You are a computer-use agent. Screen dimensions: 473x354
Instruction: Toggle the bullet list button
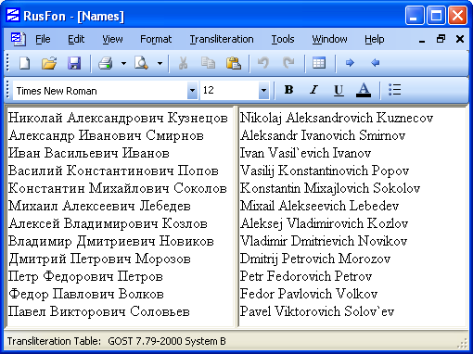pos(395,90)
